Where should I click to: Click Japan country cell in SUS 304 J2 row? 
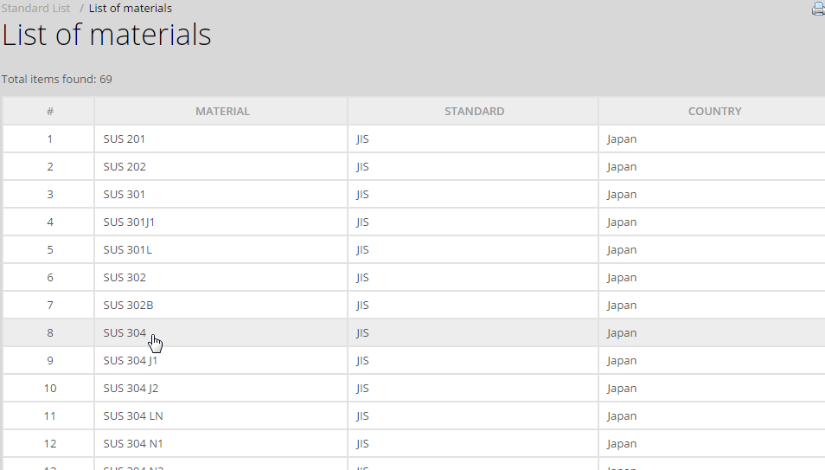tap(622, 389)
